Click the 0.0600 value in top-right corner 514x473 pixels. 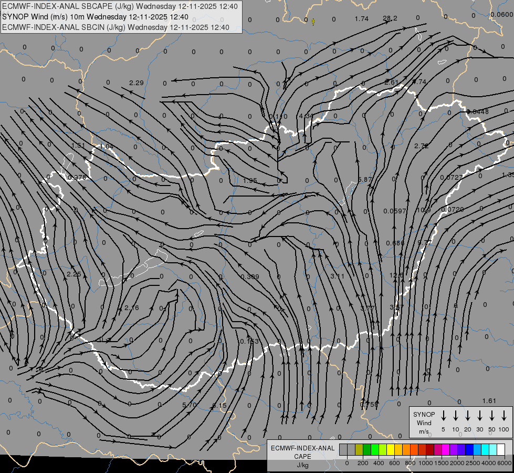(502, 14)
